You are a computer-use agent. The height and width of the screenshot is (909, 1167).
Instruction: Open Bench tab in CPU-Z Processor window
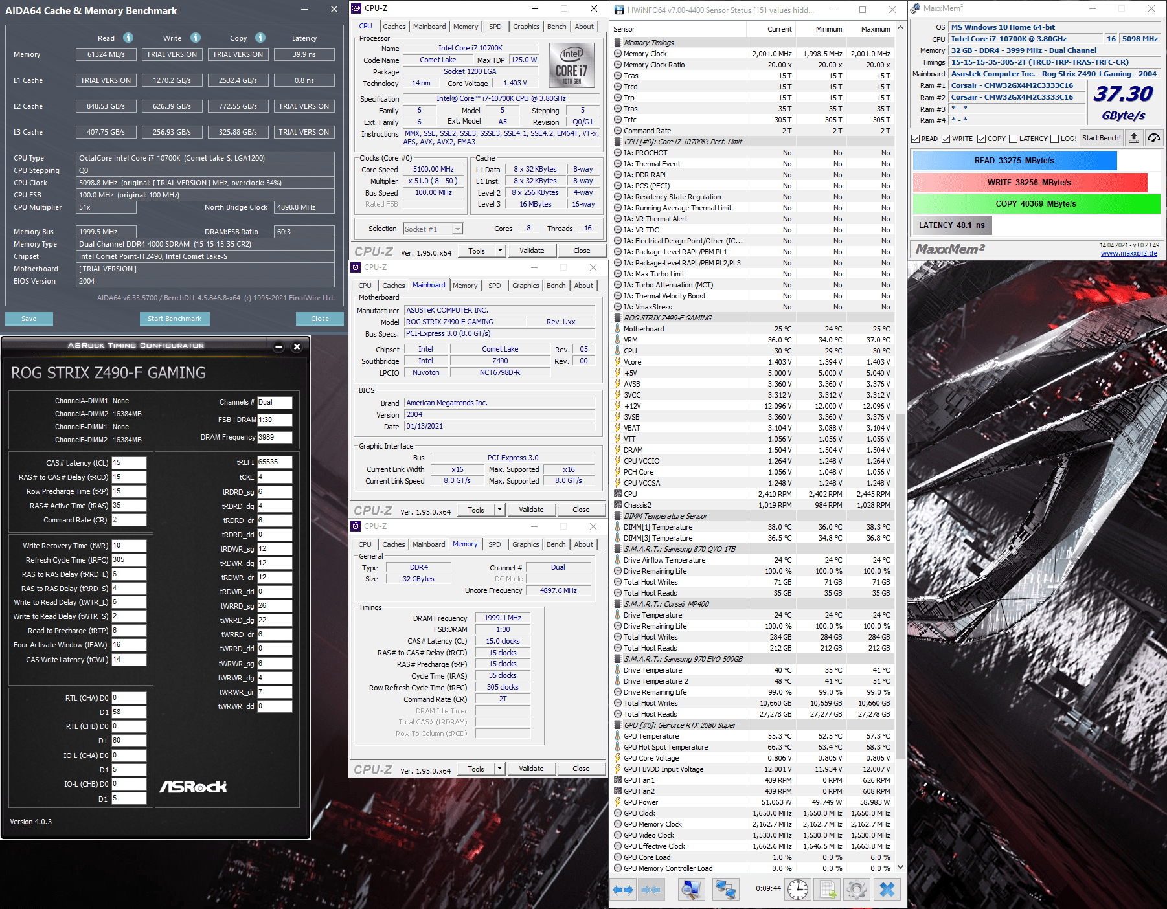tap(557, 27)
